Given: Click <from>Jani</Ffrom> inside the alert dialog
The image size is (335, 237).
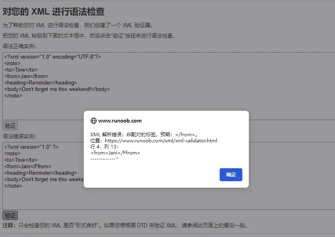Looking at the screenshot, I should tap(115, 153).
